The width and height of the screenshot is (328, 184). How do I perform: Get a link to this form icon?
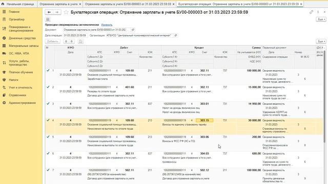tap(311, 12)
